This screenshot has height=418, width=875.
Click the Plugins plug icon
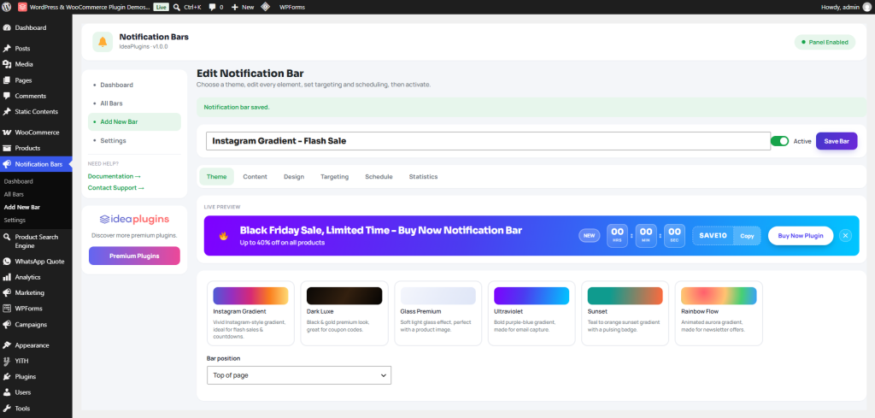click(7, 377)
